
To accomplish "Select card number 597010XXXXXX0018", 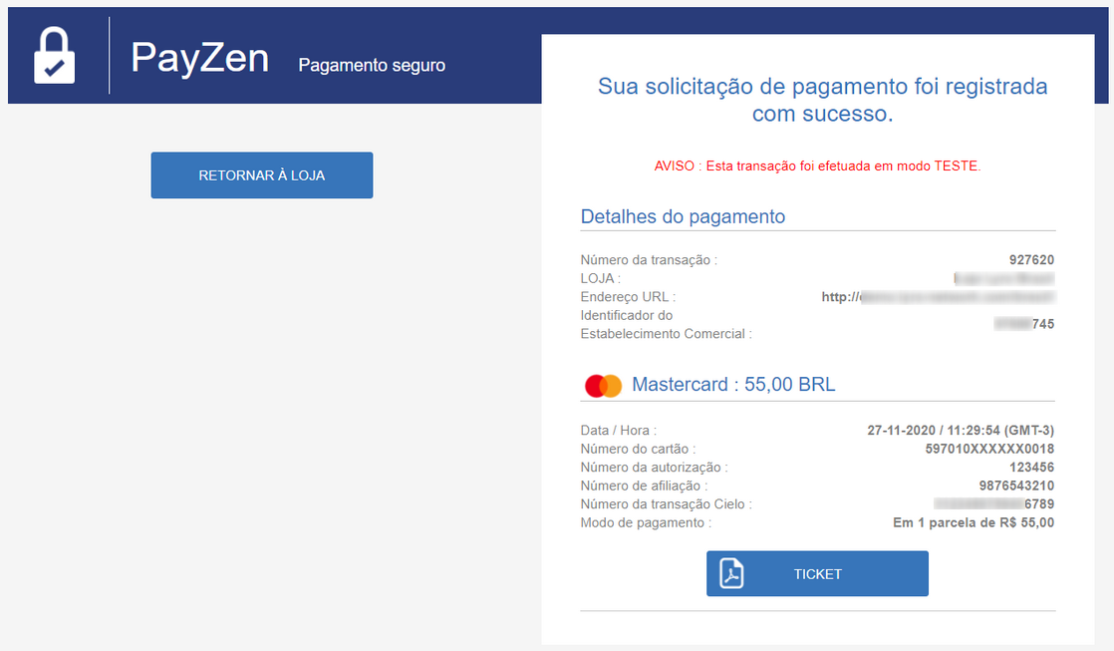I will (989, 450).
